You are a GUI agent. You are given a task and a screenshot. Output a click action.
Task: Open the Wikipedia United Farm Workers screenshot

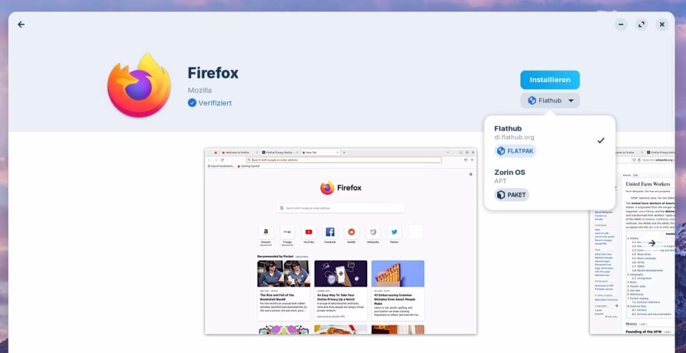click(x=632, y=240)
